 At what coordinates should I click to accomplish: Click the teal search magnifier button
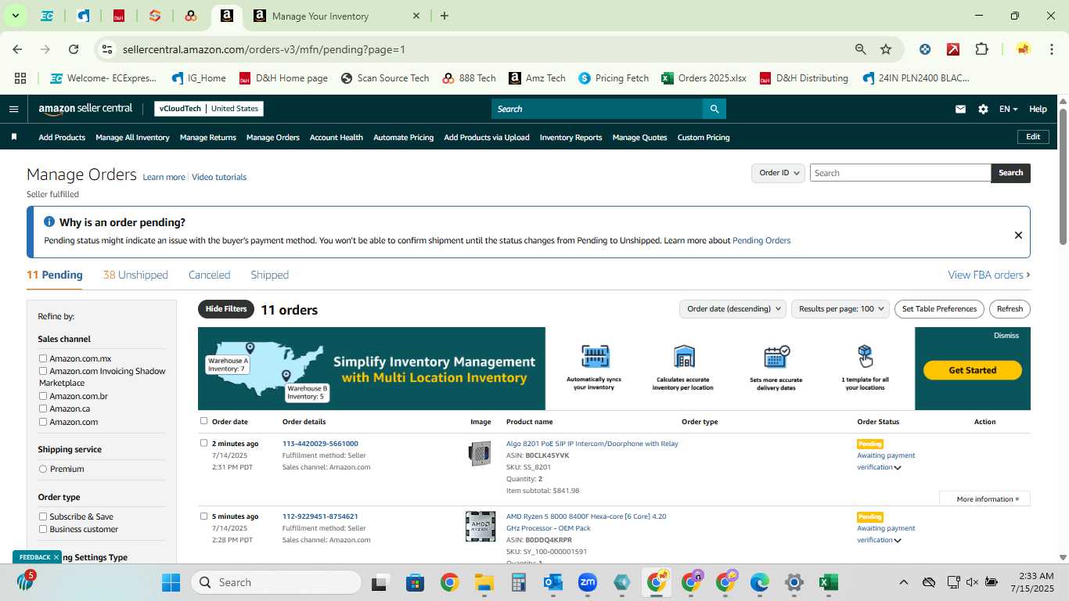[714, 109]
